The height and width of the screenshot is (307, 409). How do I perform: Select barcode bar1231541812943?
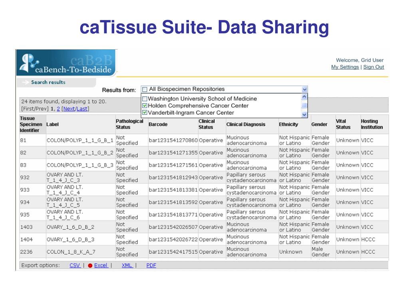click(173, 177)
